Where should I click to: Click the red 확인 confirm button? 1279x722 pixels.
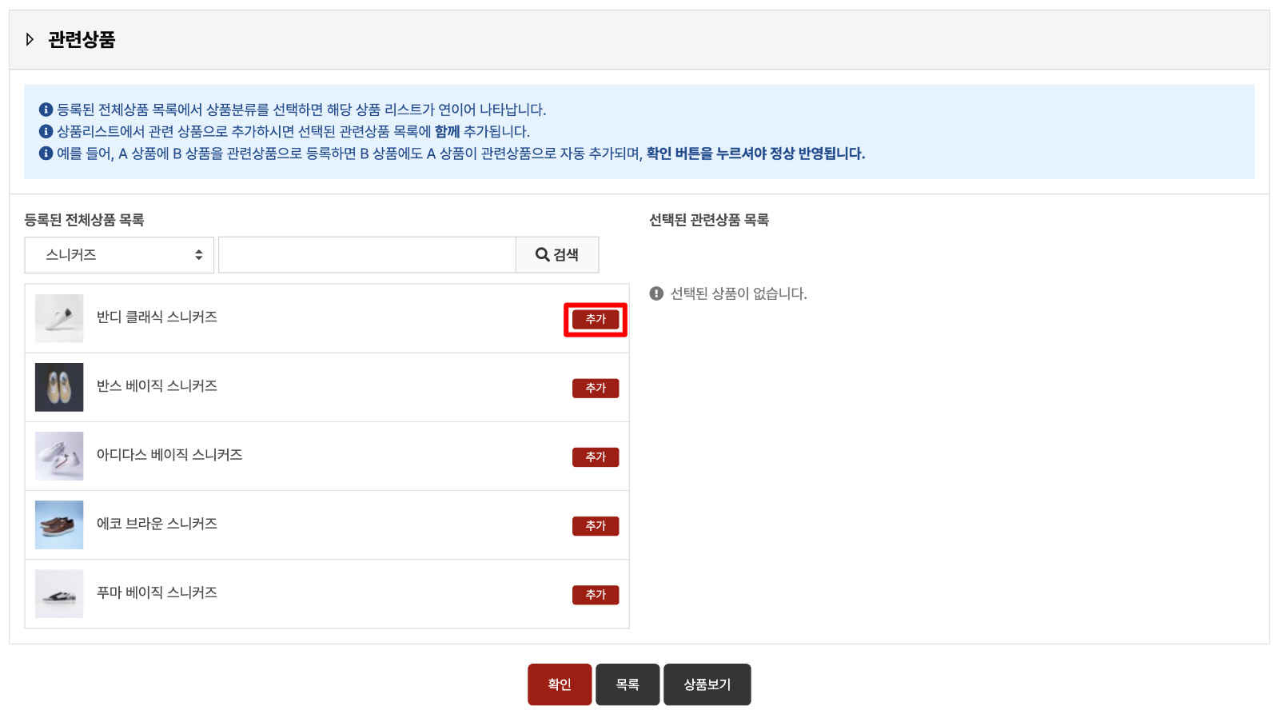(x=560, y=684)
